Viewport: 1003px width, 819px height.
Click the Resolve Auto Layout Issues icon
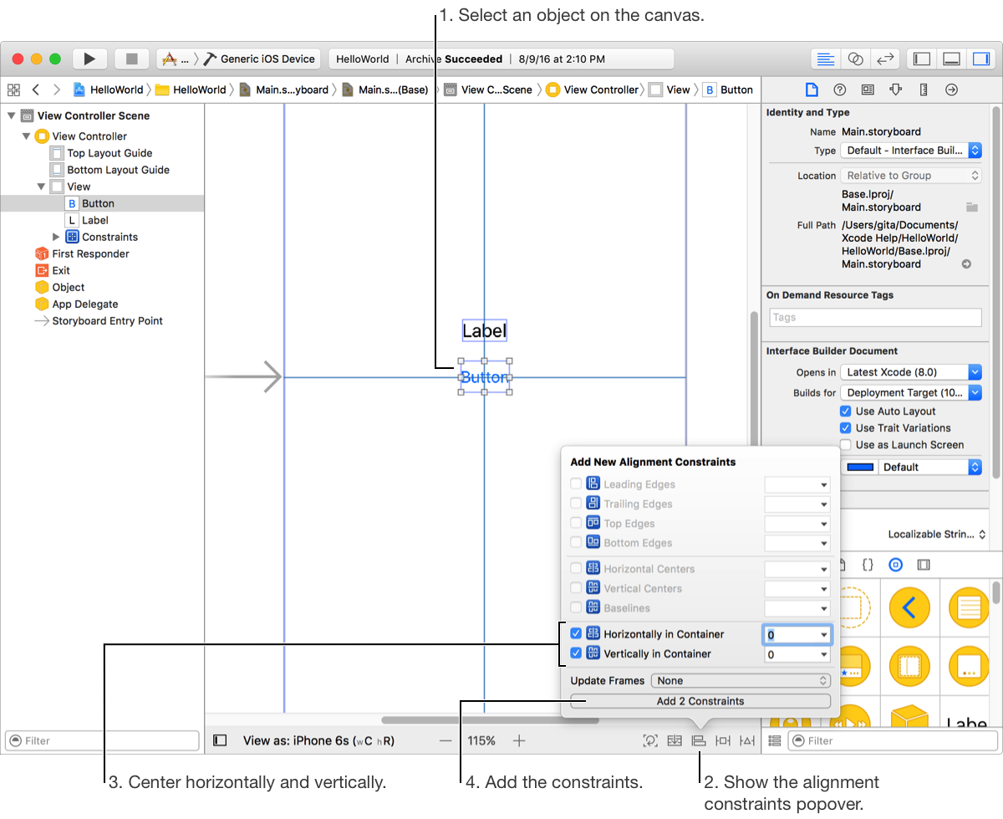(747, 740)
